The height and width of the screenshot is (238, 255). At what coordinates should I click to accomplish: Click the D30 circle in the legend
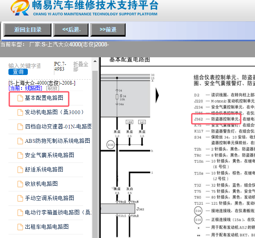pyautogui.click(x=198, y=220)
